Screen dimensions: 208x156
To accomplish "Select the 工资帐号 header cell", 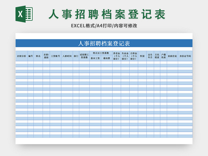I will tap(56, 56).
